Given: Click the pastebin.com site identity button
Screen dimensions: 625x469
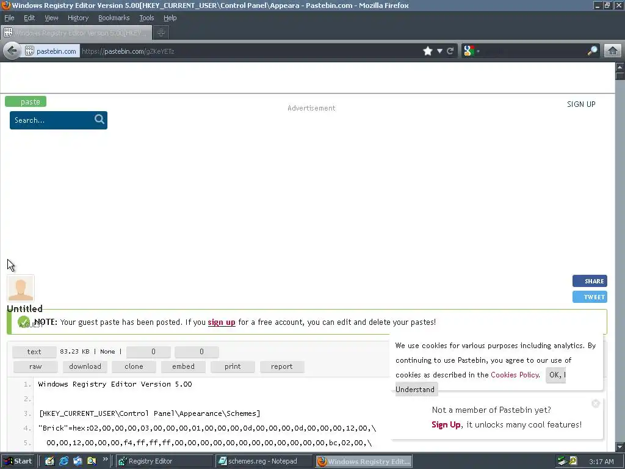Looking at the screenshot, I should (x=51, y=51).
